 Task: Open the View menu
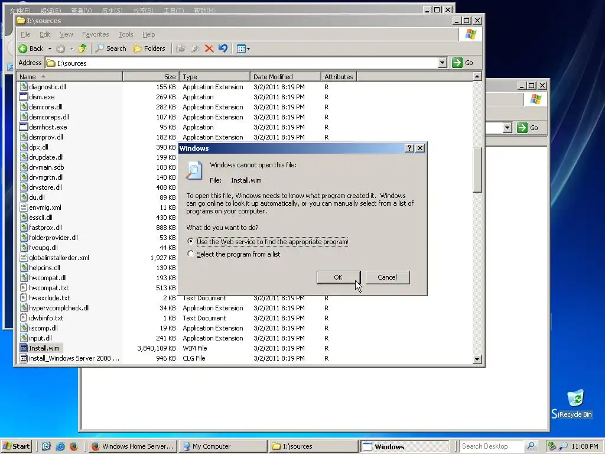tap(66, 34)
